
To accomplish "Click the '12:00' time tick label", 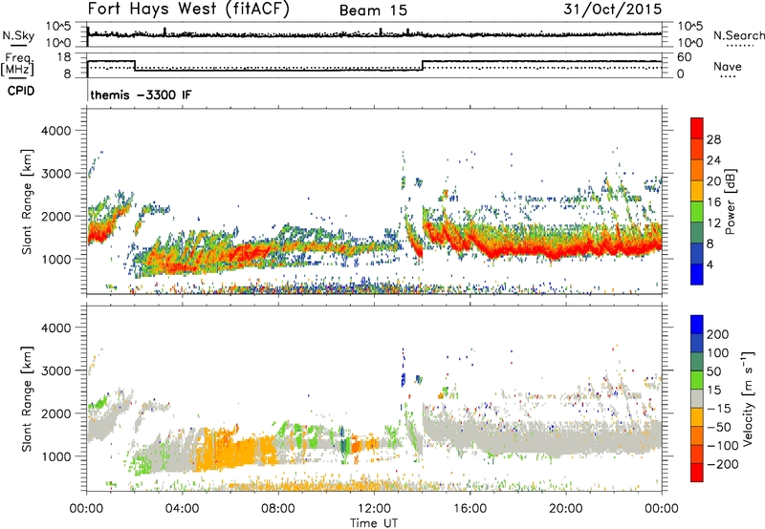I will (x=374, y=509).
